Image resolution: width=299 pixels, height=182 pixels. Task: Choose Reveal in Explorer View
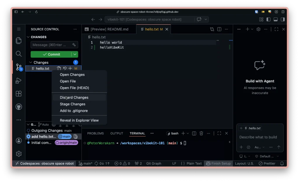click(x=79, y=120)
